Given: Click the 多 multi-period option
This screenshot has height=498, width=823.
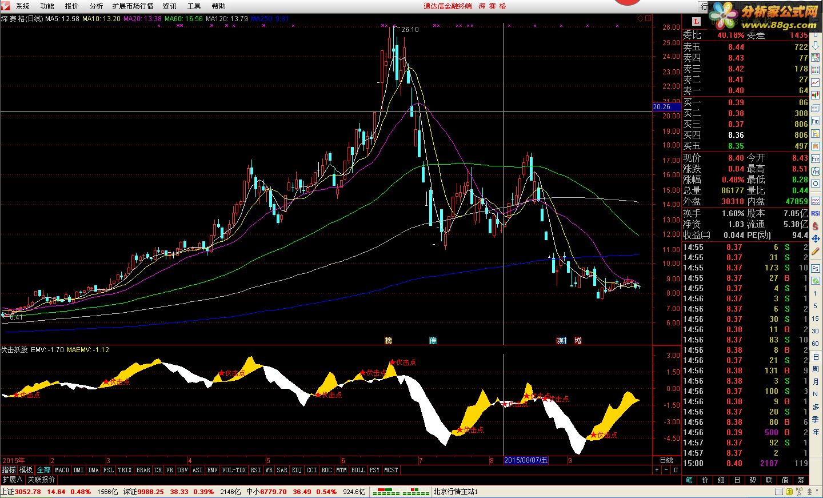Looking at the screenshot, I should [816, 407].
